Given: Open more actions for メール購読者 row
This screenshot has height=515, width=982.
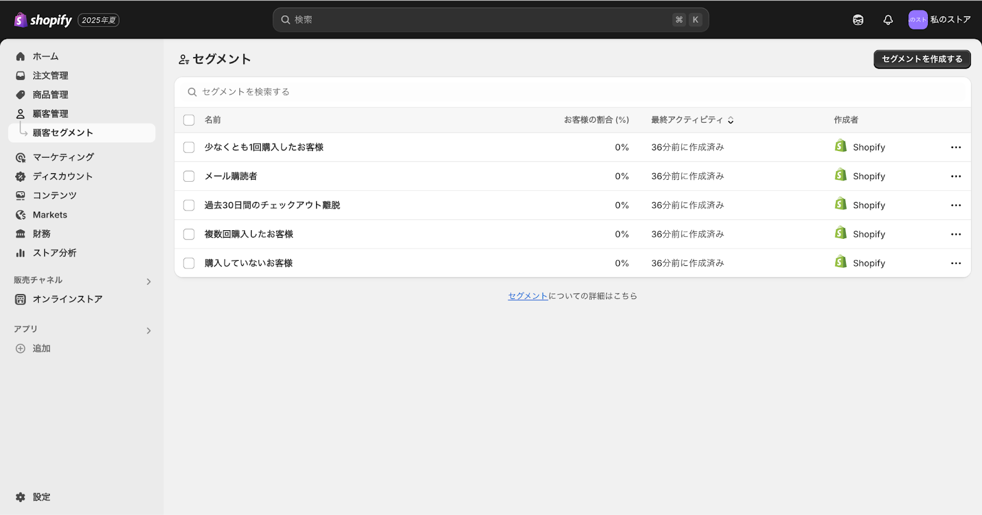Looking at the screenshot, I should [956, 176].
